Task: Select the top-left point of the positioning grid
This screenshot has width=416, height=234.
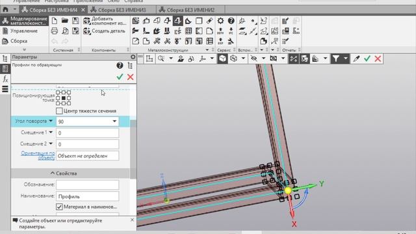Action: (x=58, y=92)
